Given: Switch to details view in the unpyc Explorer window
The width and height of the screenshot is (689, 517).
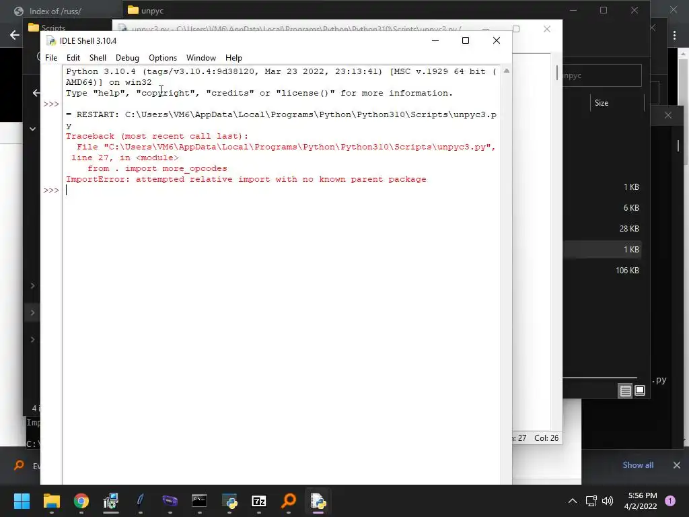Looking at the screenshot, I should coord(625,390).
